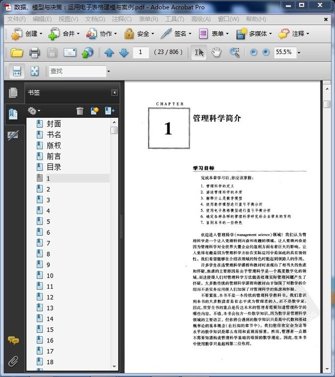This screenshot has width=335, height=377.
Task: Open the 注释 (Comment) toolbar menu
Action: coord(294,34)
